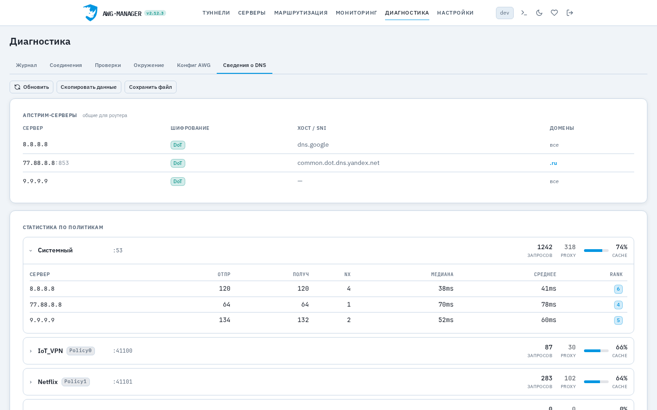This screenshot has height=410, width=657.
Task: Click rank badge 6 for 8.8.8.8
Action: [618, 289]
